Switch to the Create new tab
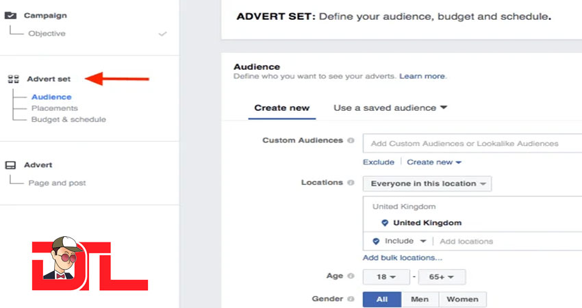582x308 pixels. pyautogui.click(x=281, y=107)
